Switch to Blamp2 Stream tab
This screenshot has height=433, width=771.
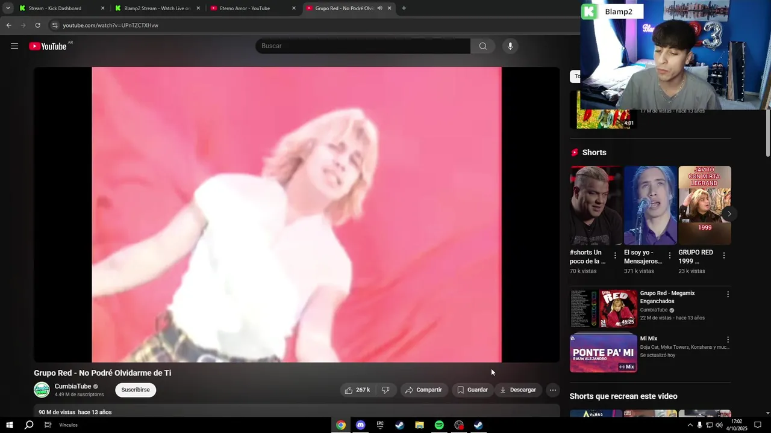[x=157, y=8]
